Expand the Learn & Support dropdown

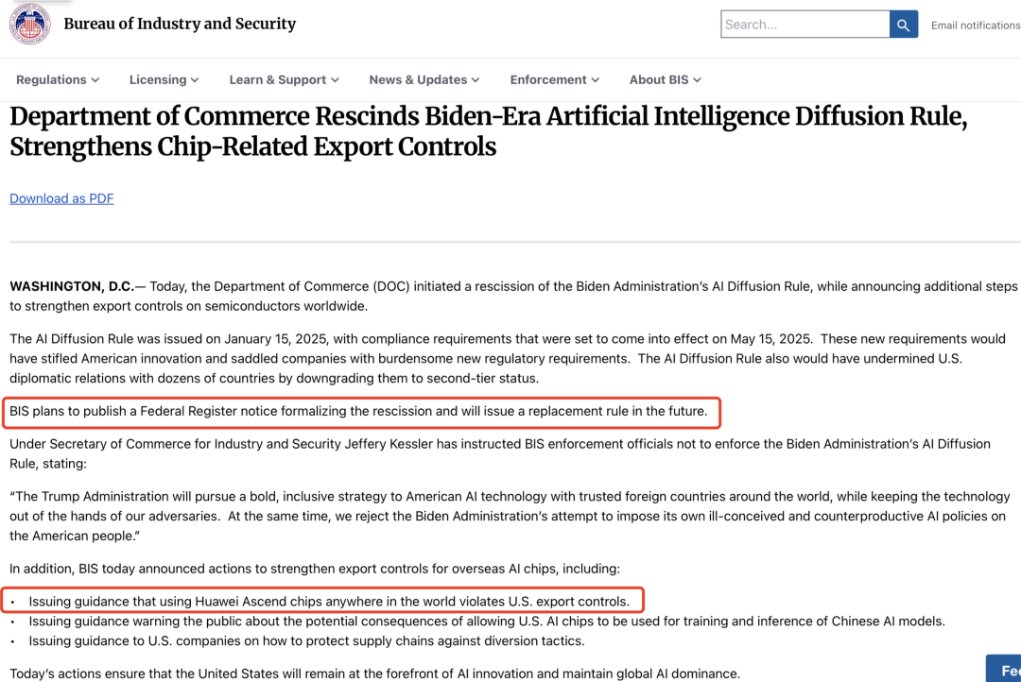284,80
